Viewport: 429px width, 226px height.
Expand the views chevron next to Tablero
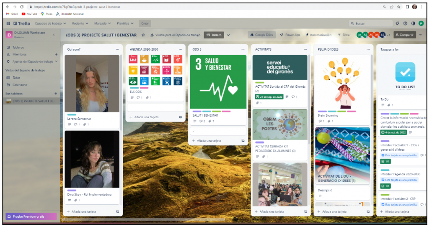(228, 35)
